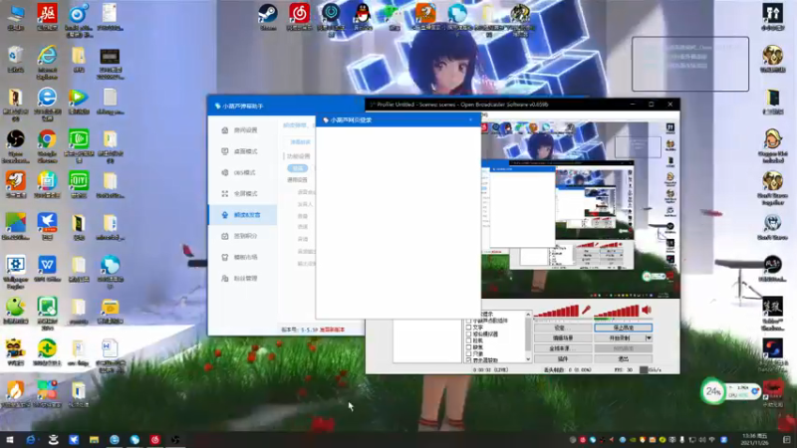The width and height of the screenshot is (797, 448).
Task: Open the notification center on the taskbar
Action: point(787,439)
